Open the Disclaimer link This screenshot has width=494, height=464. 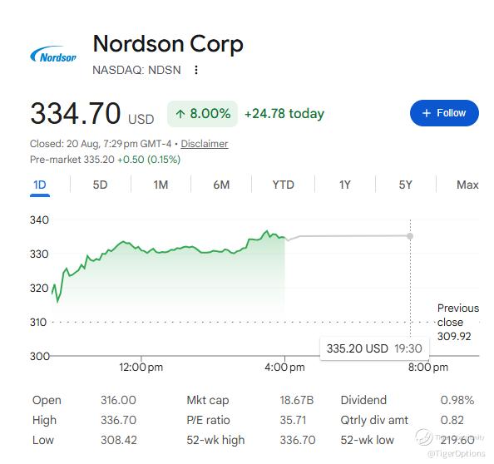(204, 144)
